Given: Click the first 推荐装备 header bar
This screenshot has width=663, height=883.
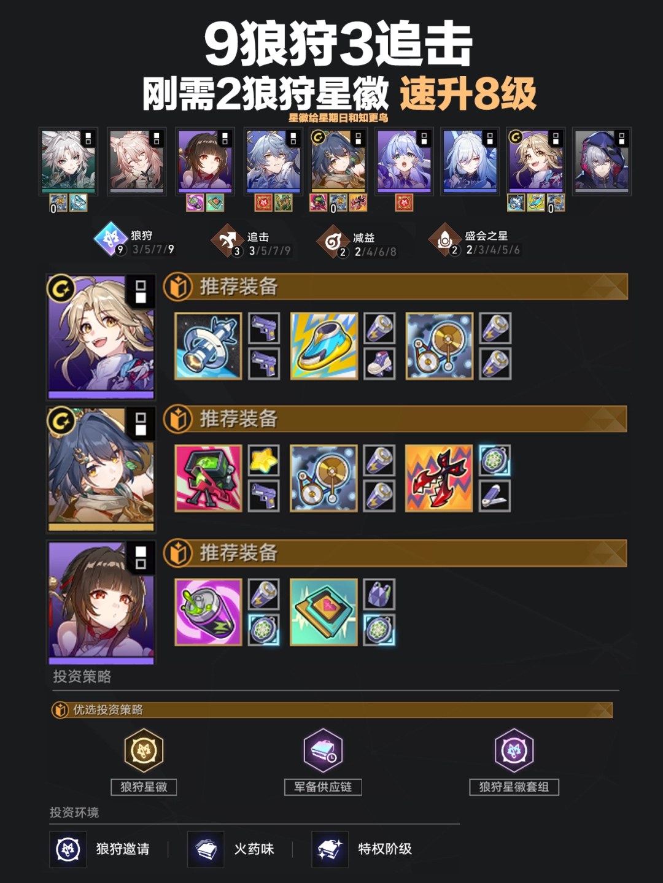Looking at the screenshot, I should tap(396, 287).
